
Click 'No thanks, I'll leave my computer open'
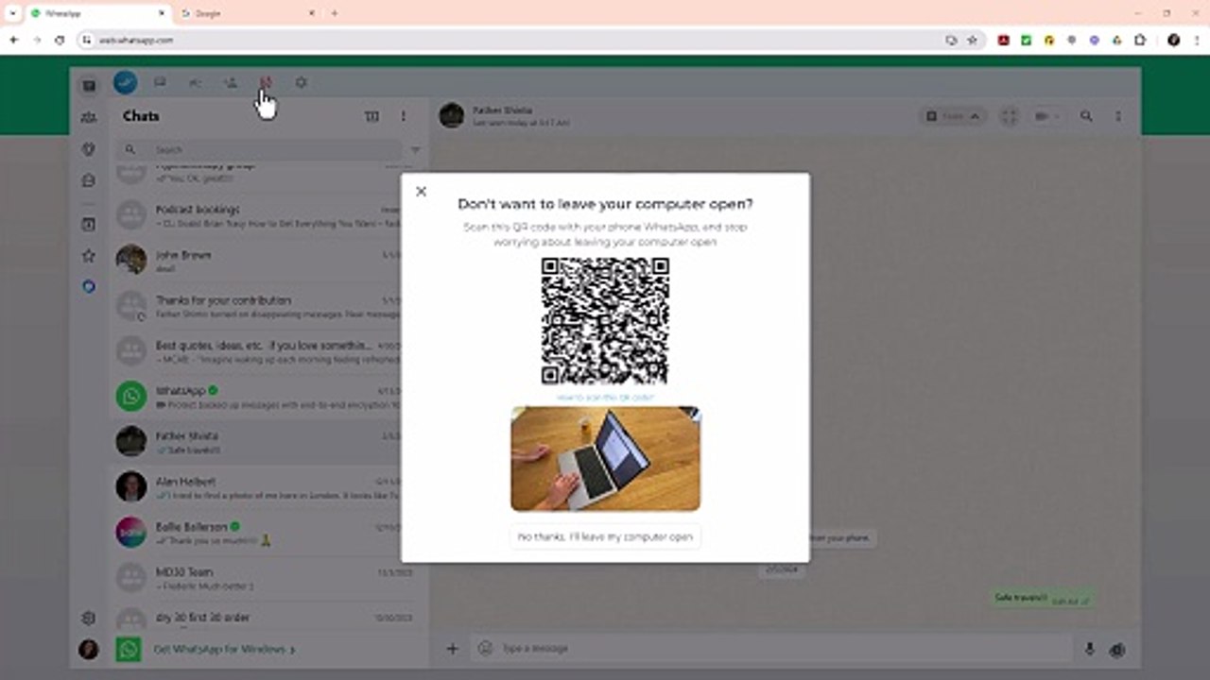pyautogui.click(x=605, y=536)
